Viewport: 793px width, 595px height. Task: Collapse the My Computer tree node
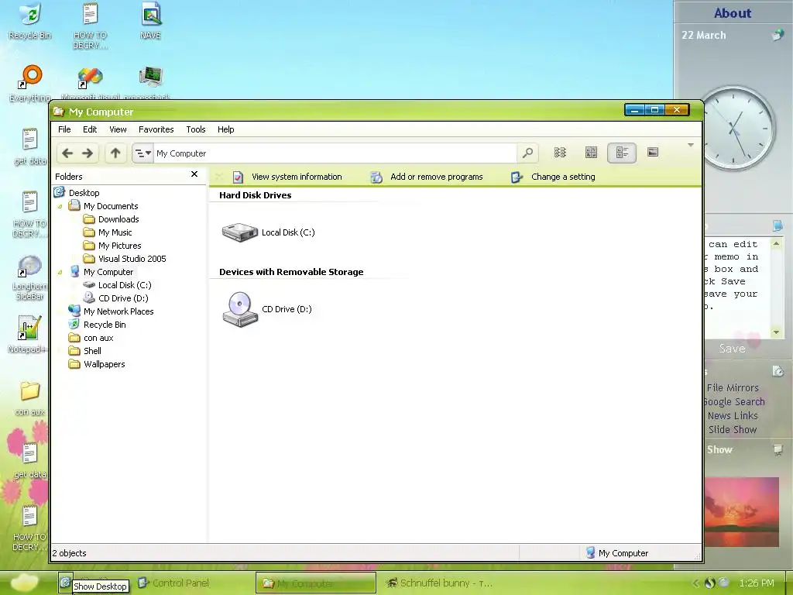click(x=60, y=272)
